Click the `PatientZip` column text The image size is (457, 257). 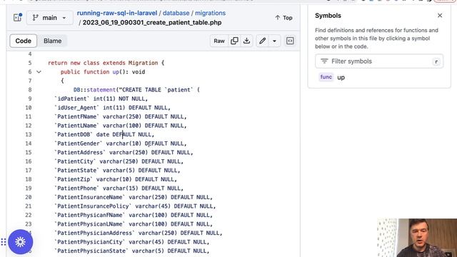click(74, 179)
